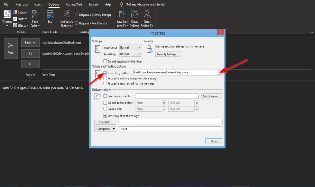Check Have replies sent to

[105, 96]
